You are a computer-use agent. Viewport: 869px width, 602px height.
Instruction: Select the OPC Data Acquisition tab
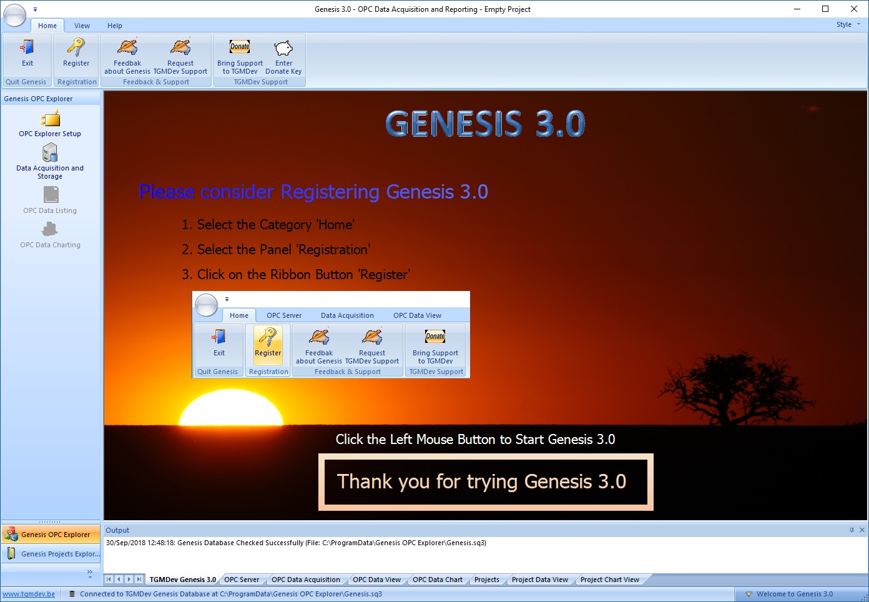coord(306,580)
